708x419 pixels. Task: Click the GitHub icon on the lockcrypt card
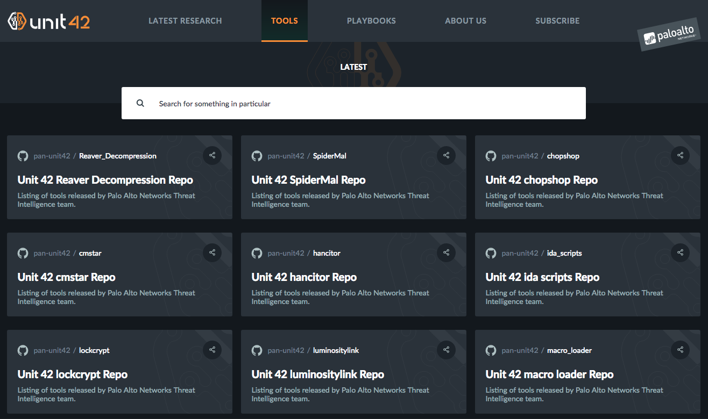[x=23, y=350]
